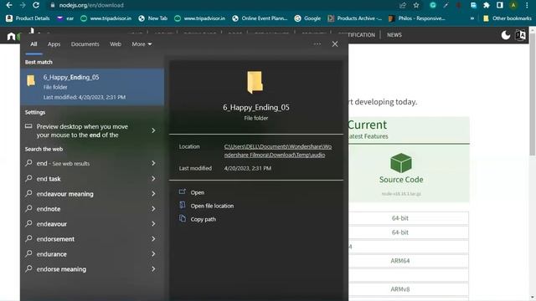Select the 'endorse meaning' suggestion
Image resolution: width=536 pixels, height=301 pixels.
(x=61, y=269)
